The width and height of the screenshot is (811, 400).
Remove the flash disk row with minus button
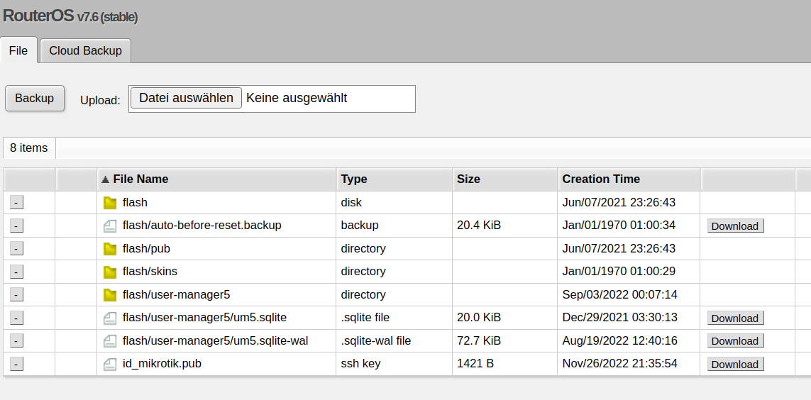(x=16, y=203)
